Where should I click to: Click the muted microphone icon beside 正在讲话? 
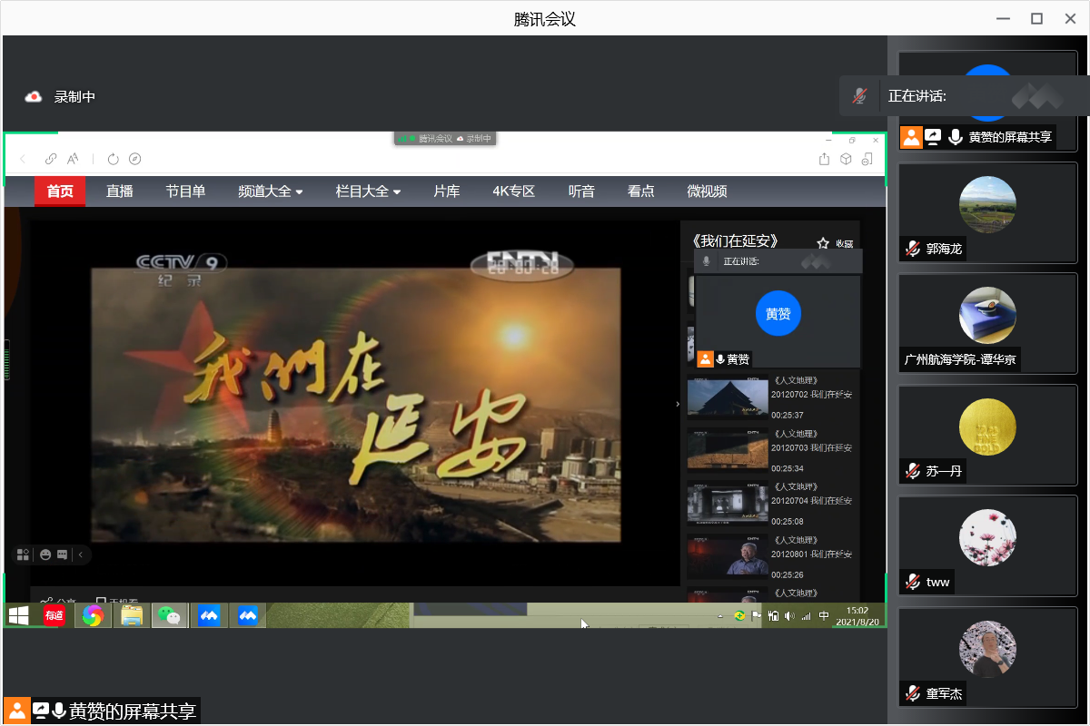tap(859, 95)
